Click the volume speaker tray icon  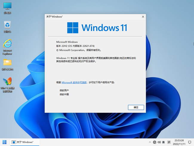tap(159, 142)
